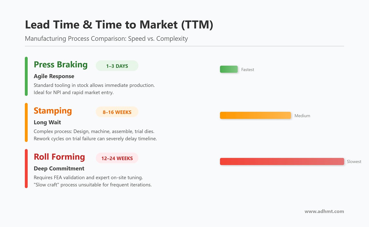Image resolution: width=369 pixels, height=227 pixels.
Task: Click the orange Medium speed bar
Action: (x=255, y=115)
